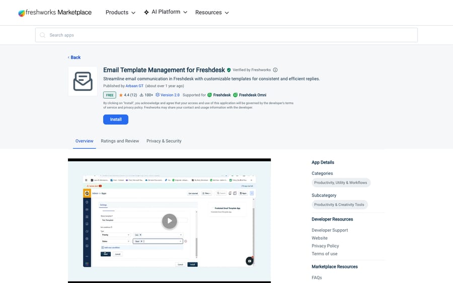Click the Developer Resources heading

[x=332, y=219]
